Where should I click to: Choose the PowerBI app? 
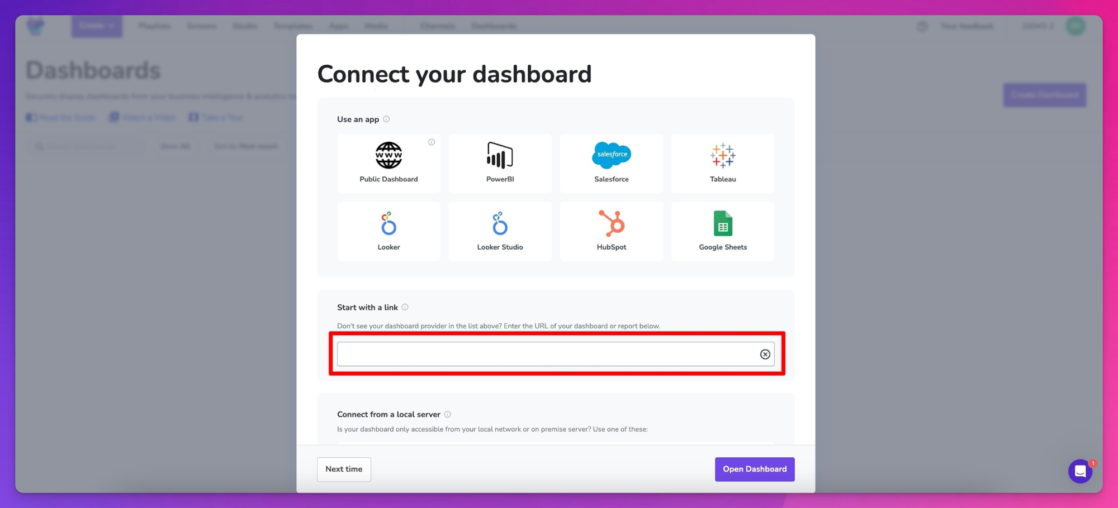[500, 163]
